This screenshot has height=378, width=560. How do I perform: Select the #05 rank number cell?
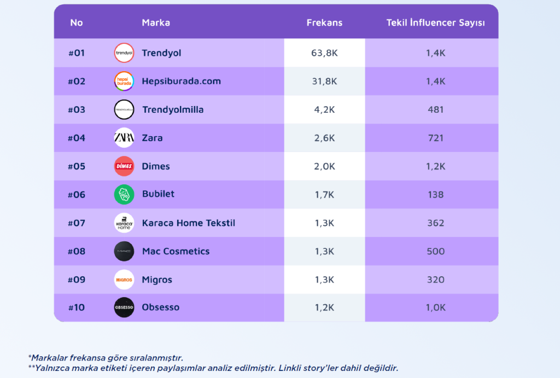[77, 166]
